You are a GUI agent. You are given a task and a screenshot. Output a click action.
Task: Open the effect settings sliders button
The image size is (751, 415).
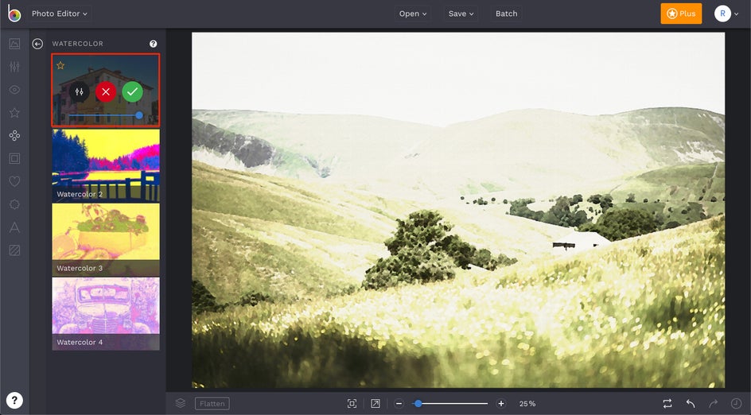tap(79, 91)
